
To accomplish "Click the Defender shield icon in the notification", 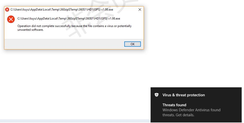I will coord(156,95).
